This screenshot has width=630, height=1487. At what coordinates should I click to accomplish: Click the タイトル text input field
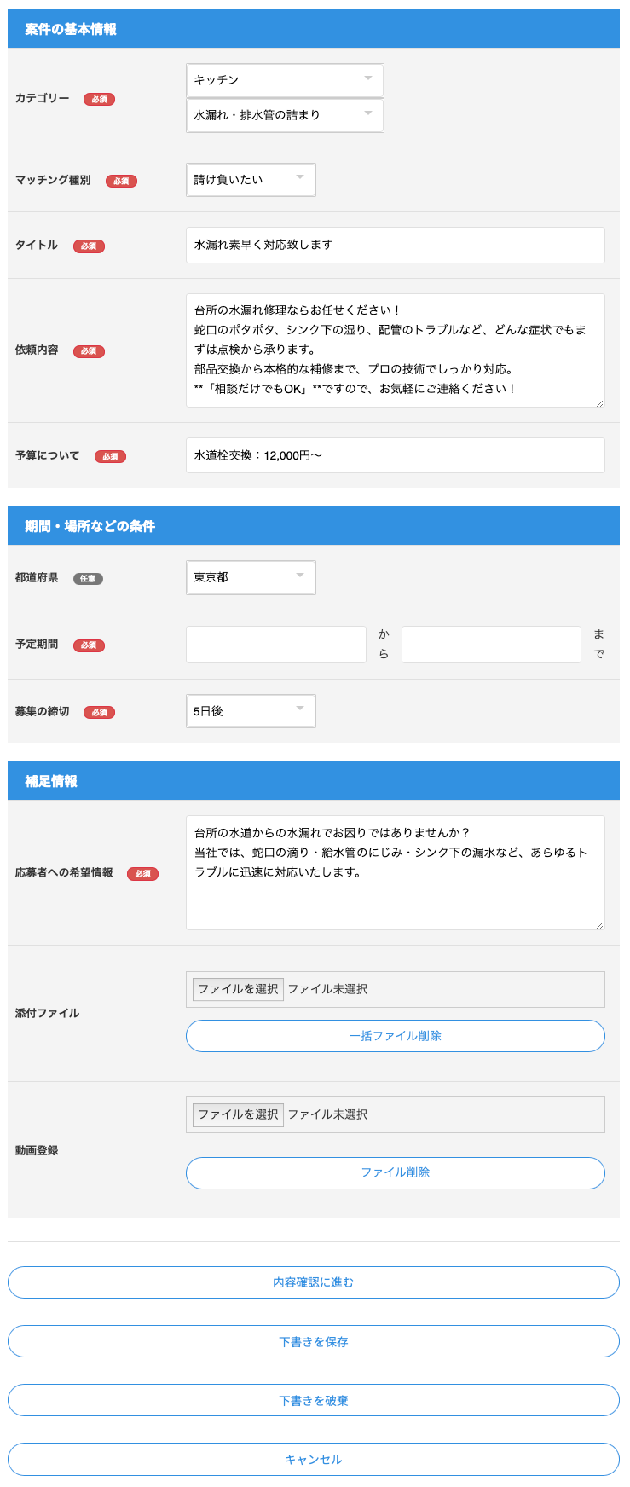point(395,245)
